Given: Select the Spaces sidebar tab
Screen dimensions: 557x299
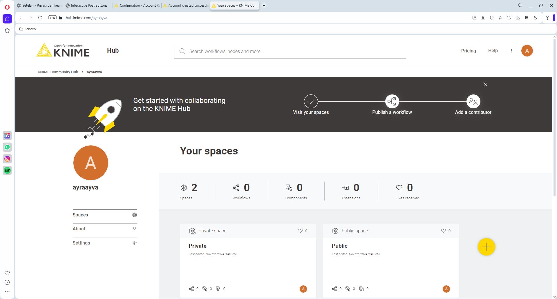Looking at the screenshot, I should pos(105,215).
